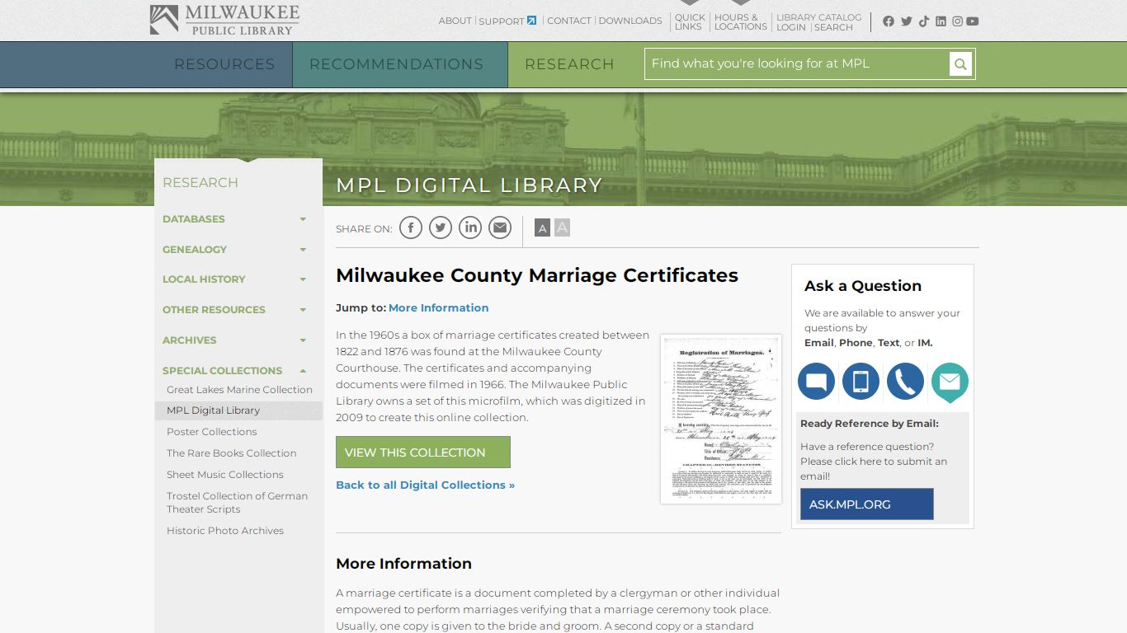This screenshot has width=1127, height=633.
Task: Click the Text link in Ask a Question text
Action: click(x=889, y=343)
